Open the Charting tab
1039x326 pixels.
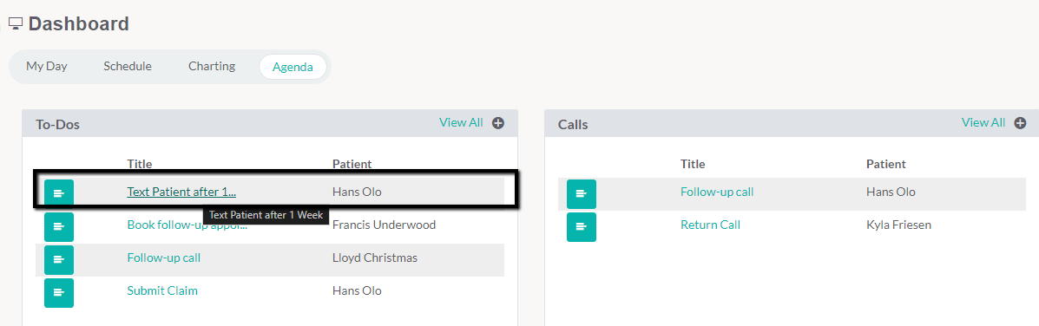point(212,66)
